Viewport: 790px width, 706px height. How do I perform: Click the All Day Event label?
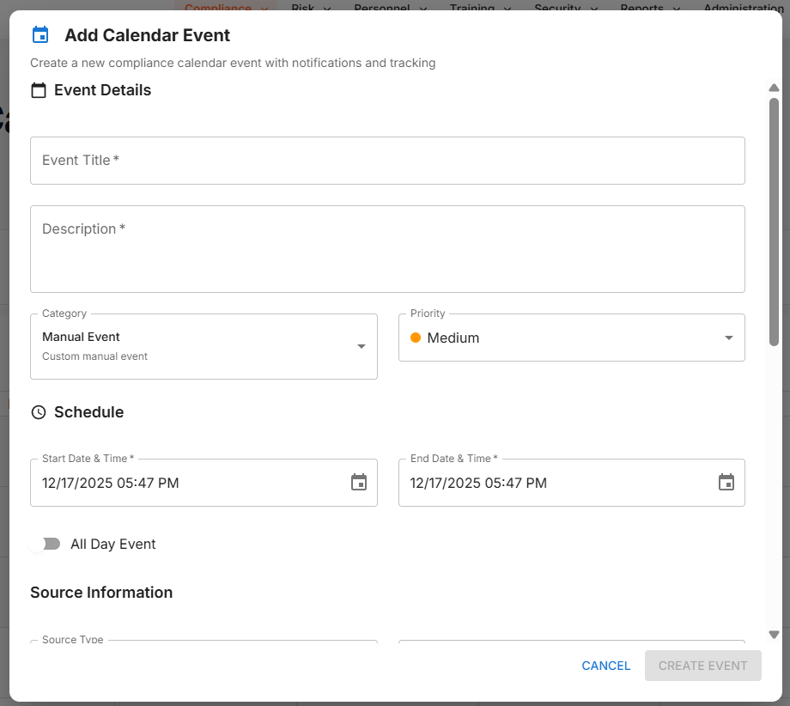[113, 544]
